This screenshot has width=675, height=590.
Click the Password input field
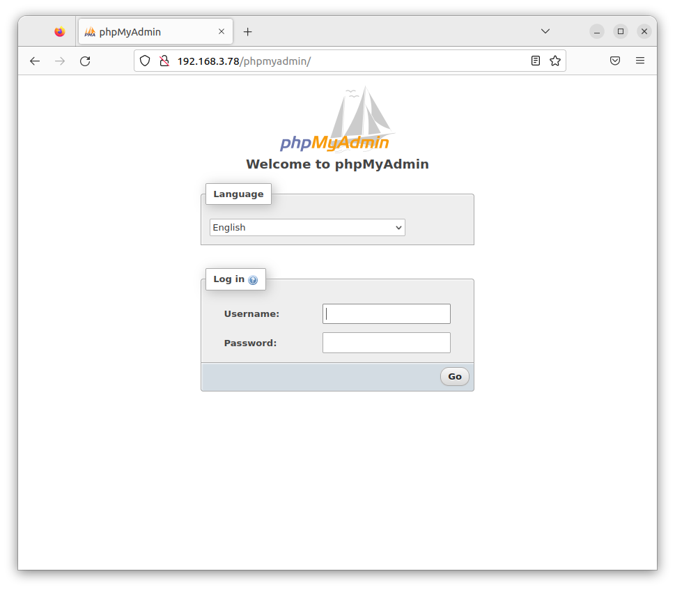(386, 342)
